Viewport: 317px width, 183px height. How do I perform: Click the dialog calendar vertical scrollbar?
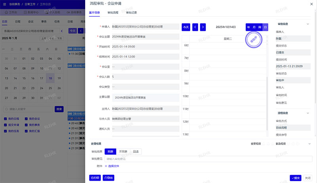point(267,103)
